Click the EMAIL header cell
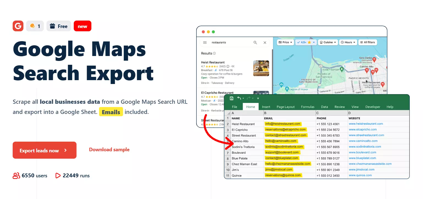 coord(290,118)
